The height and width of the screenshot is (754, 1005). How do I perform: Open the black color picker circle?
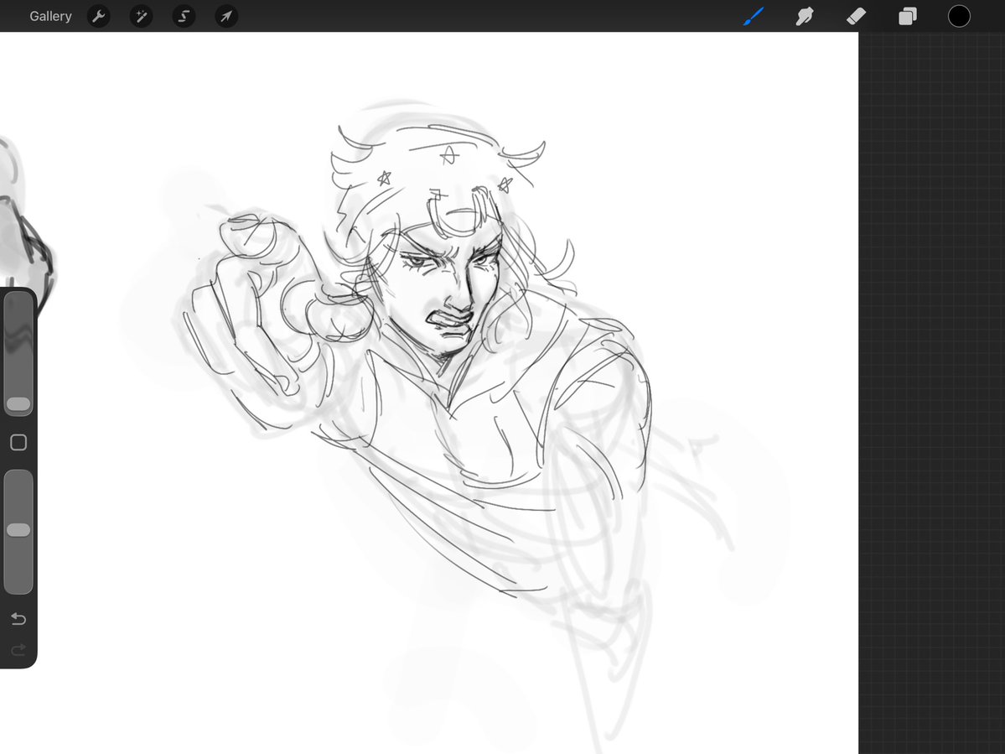click(x=959, y=16)
